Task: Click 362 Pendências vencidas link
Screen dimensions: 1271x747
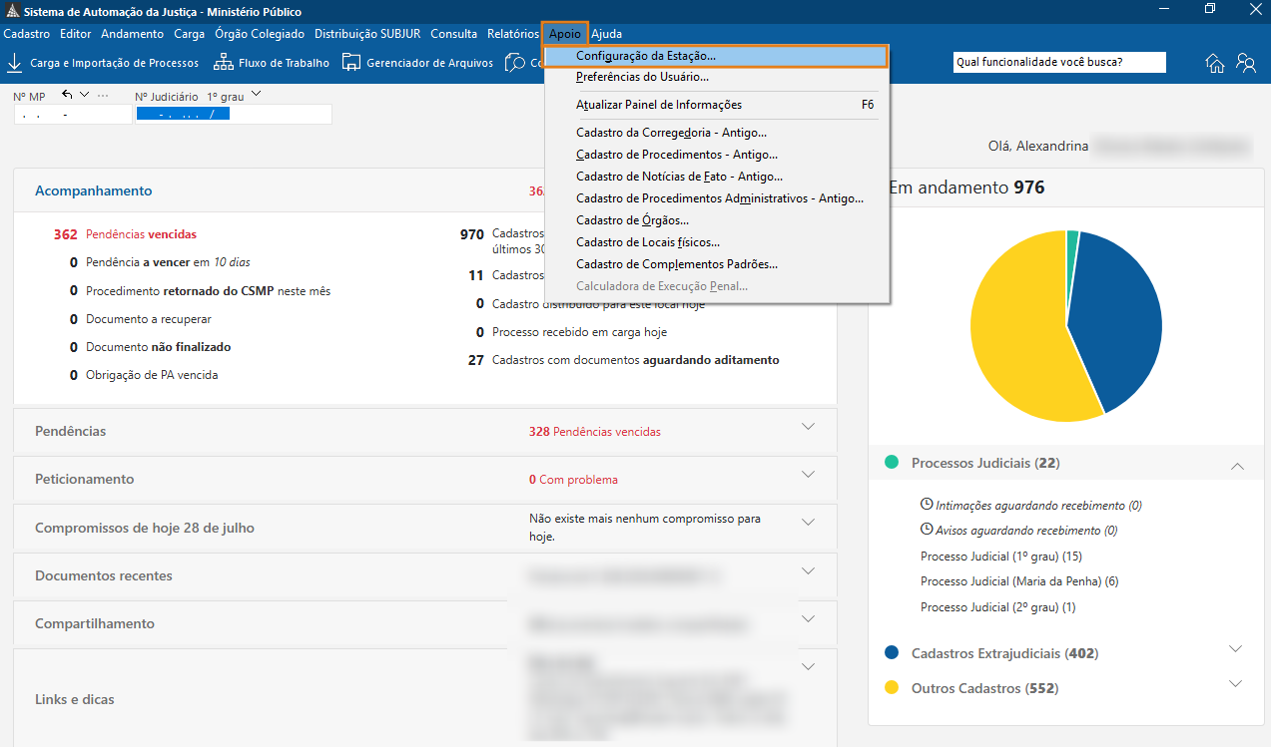Action: click(x=125, y=234)
